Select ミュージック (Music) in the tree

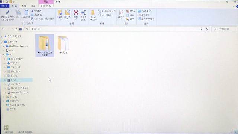pos(14,84)
